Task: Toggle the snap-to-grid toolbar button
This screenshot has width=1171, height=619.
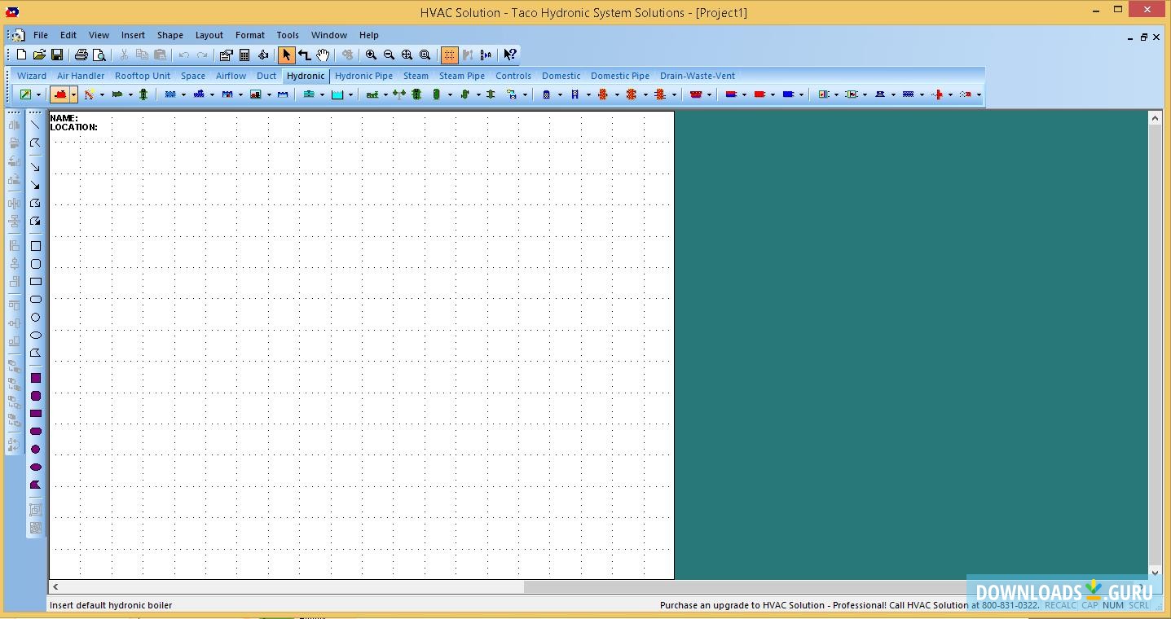Action: click(x=449, y=55)
